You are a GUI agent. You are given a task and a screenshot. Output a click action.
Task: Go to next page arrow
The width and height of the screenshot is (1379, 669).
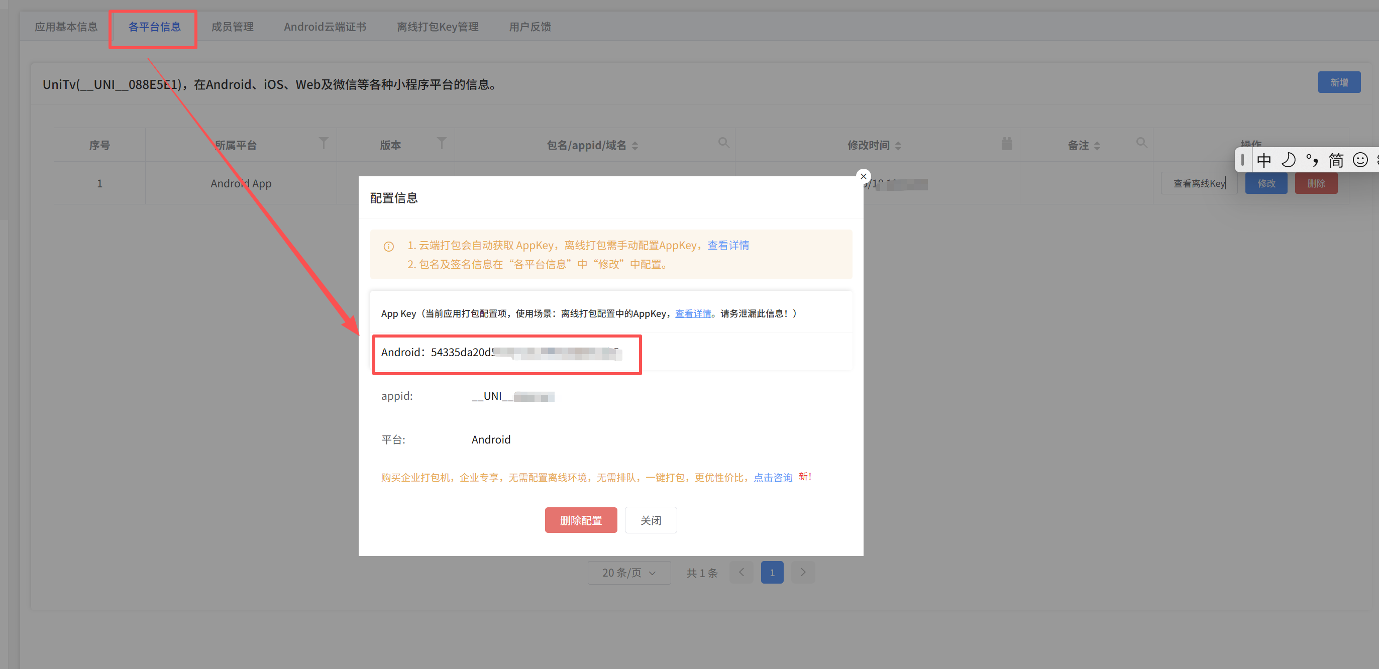(802, 572)
